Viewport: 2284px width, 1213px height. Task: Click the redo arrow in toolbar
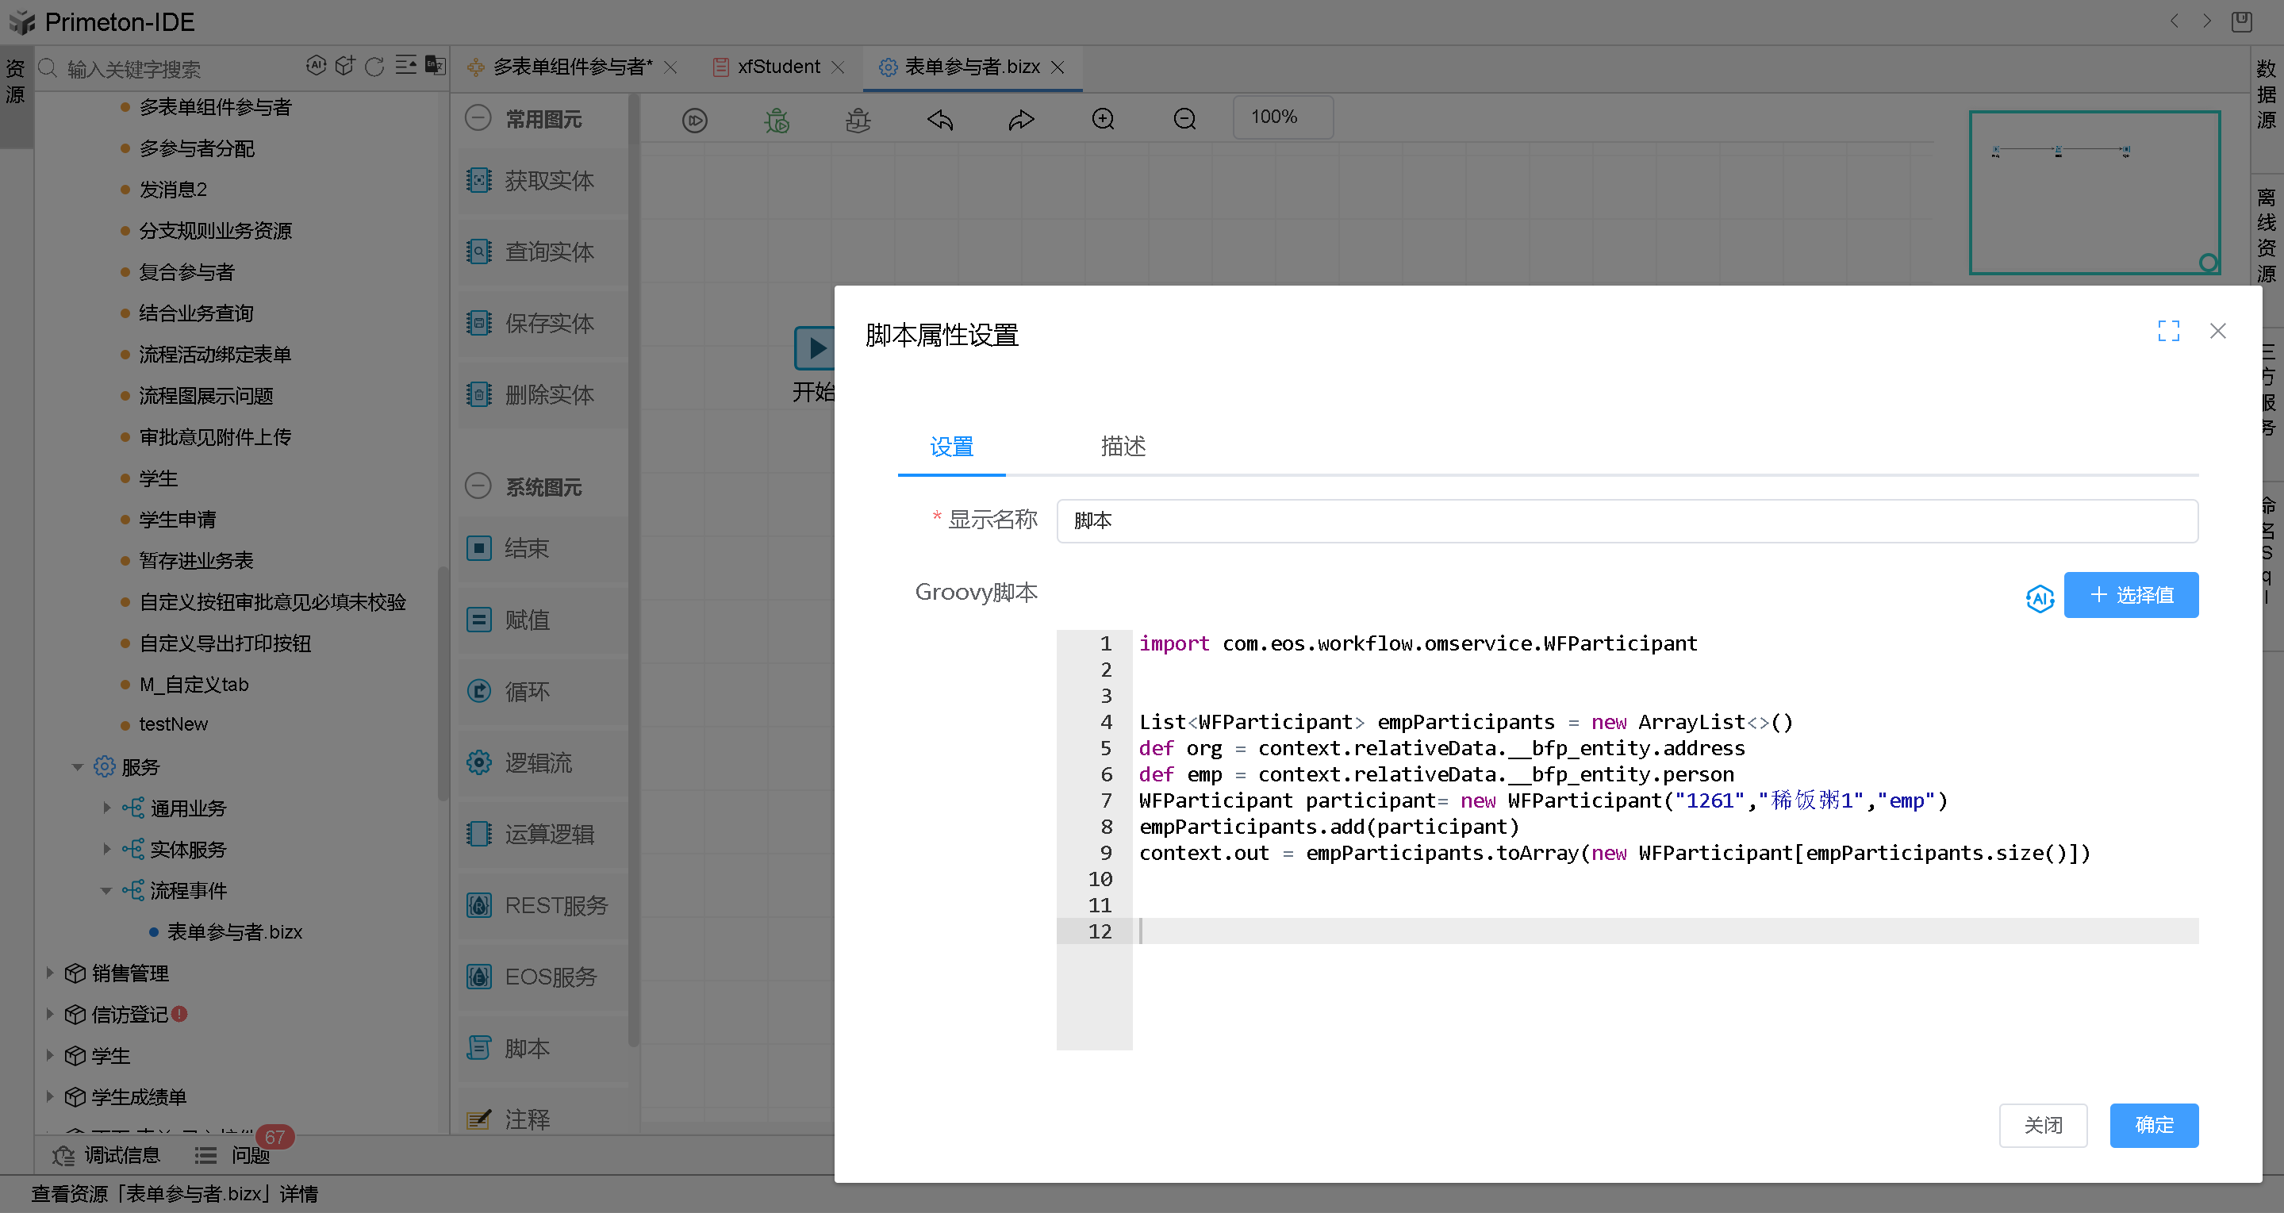(1022, 120)
